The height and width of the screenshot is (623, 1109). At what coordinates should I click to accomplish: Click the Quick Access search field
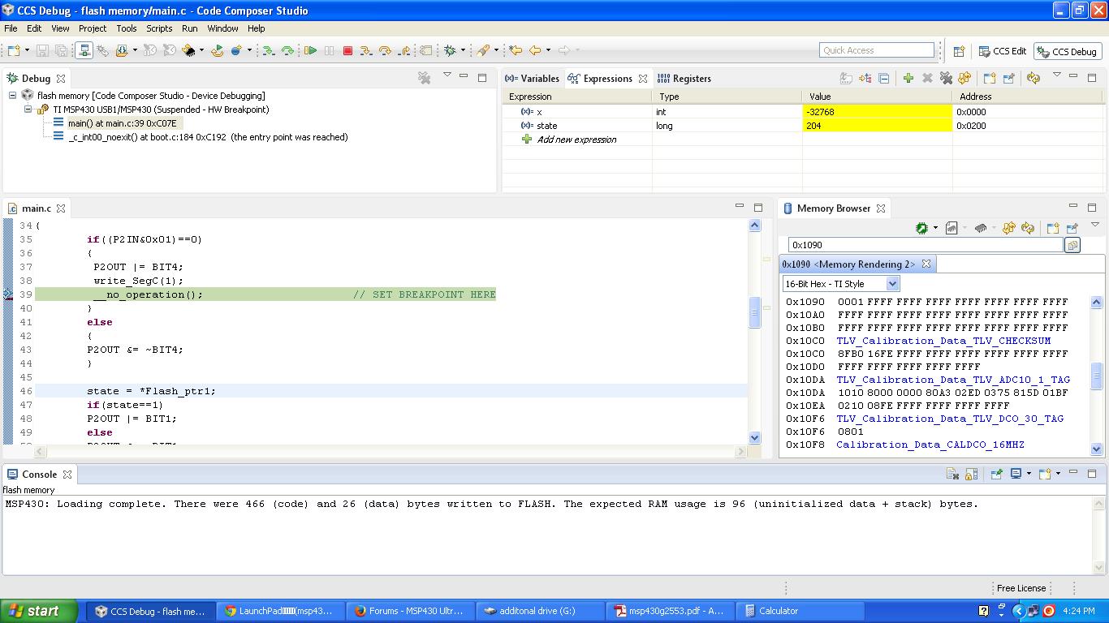click(x=877, y=50)
